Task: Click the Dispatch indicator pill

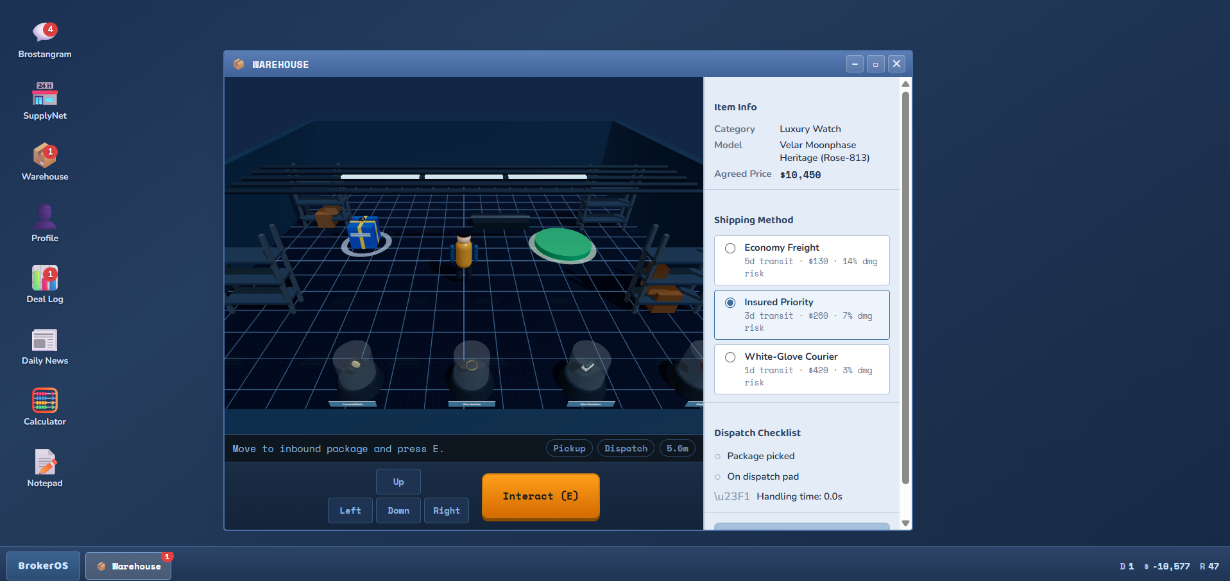Action: 626,448
